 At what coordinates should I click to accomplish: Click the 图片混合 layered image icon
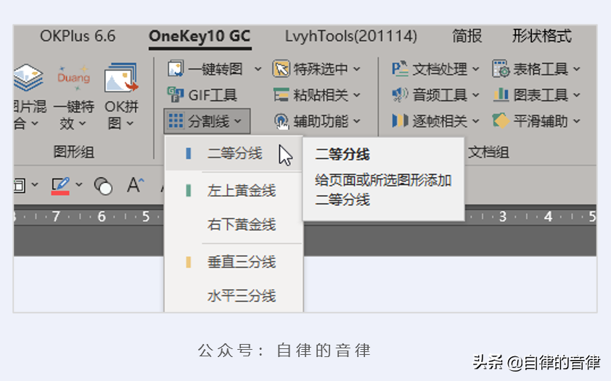tap(28, 78)
